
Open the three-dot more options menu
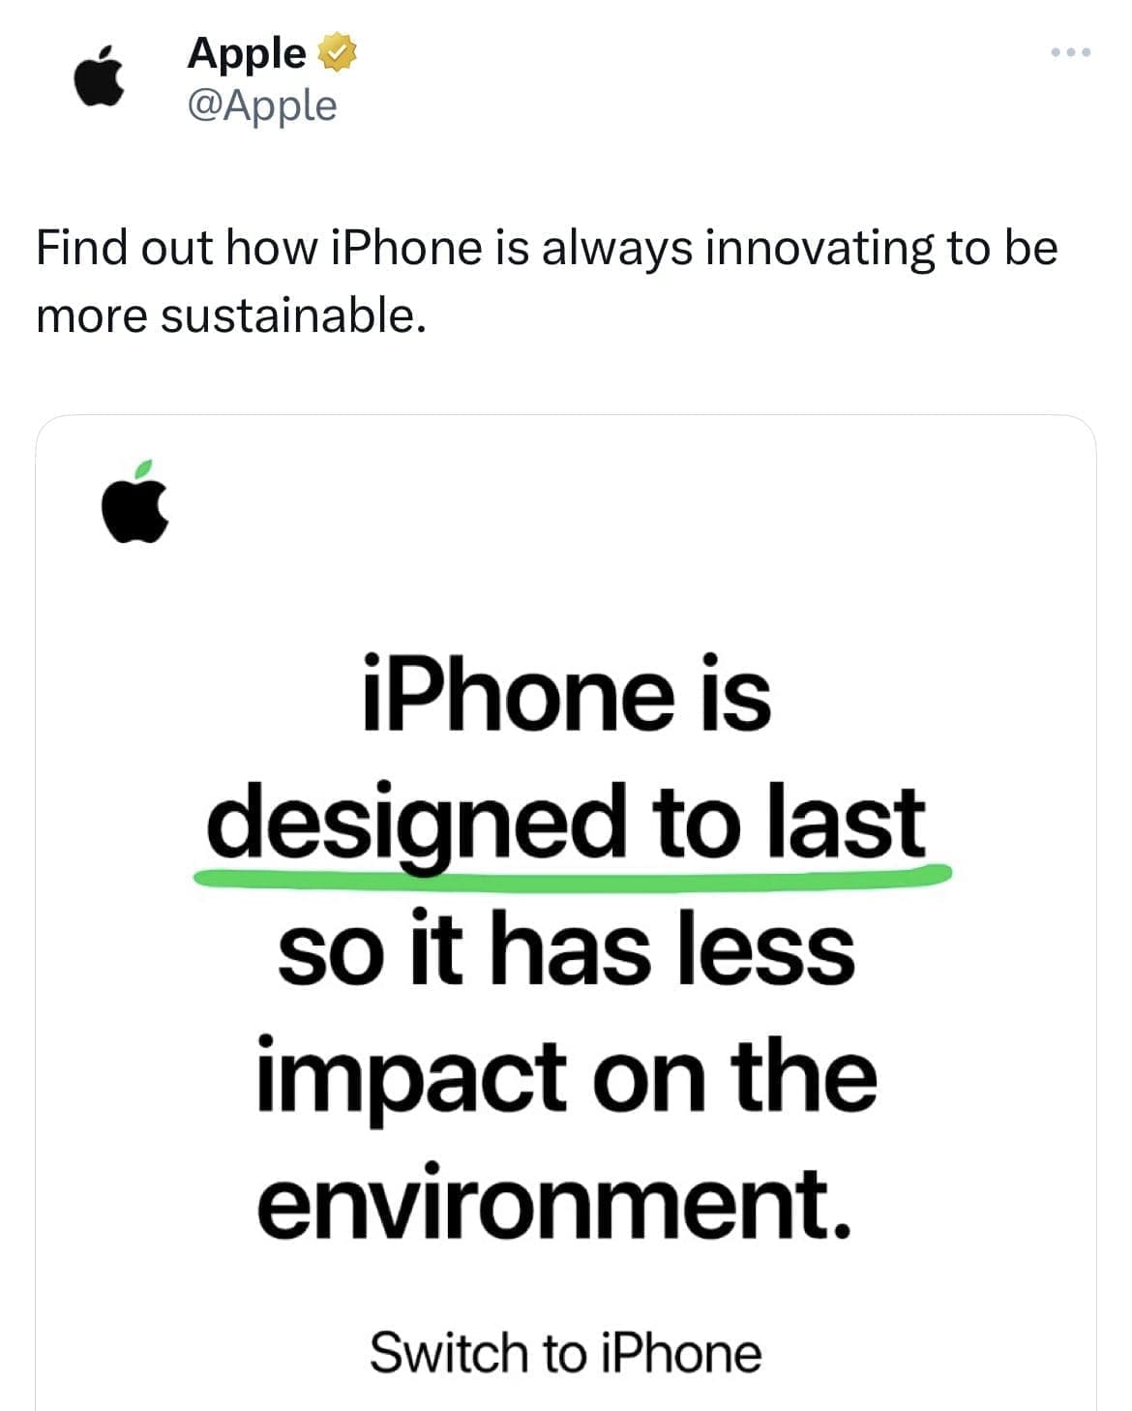(1071, 52)
